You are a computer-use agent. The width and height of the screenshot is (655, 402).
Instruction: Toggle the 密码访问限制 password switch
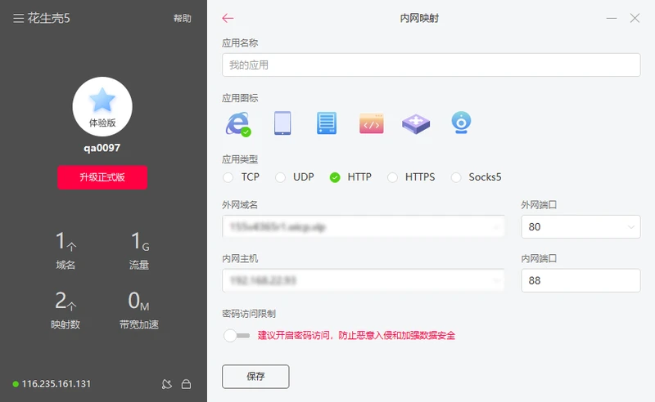pyautogui.click(x=237, y=335)
